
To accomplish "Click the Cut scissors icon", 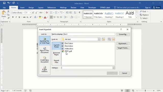I will [x=8, y=11].
